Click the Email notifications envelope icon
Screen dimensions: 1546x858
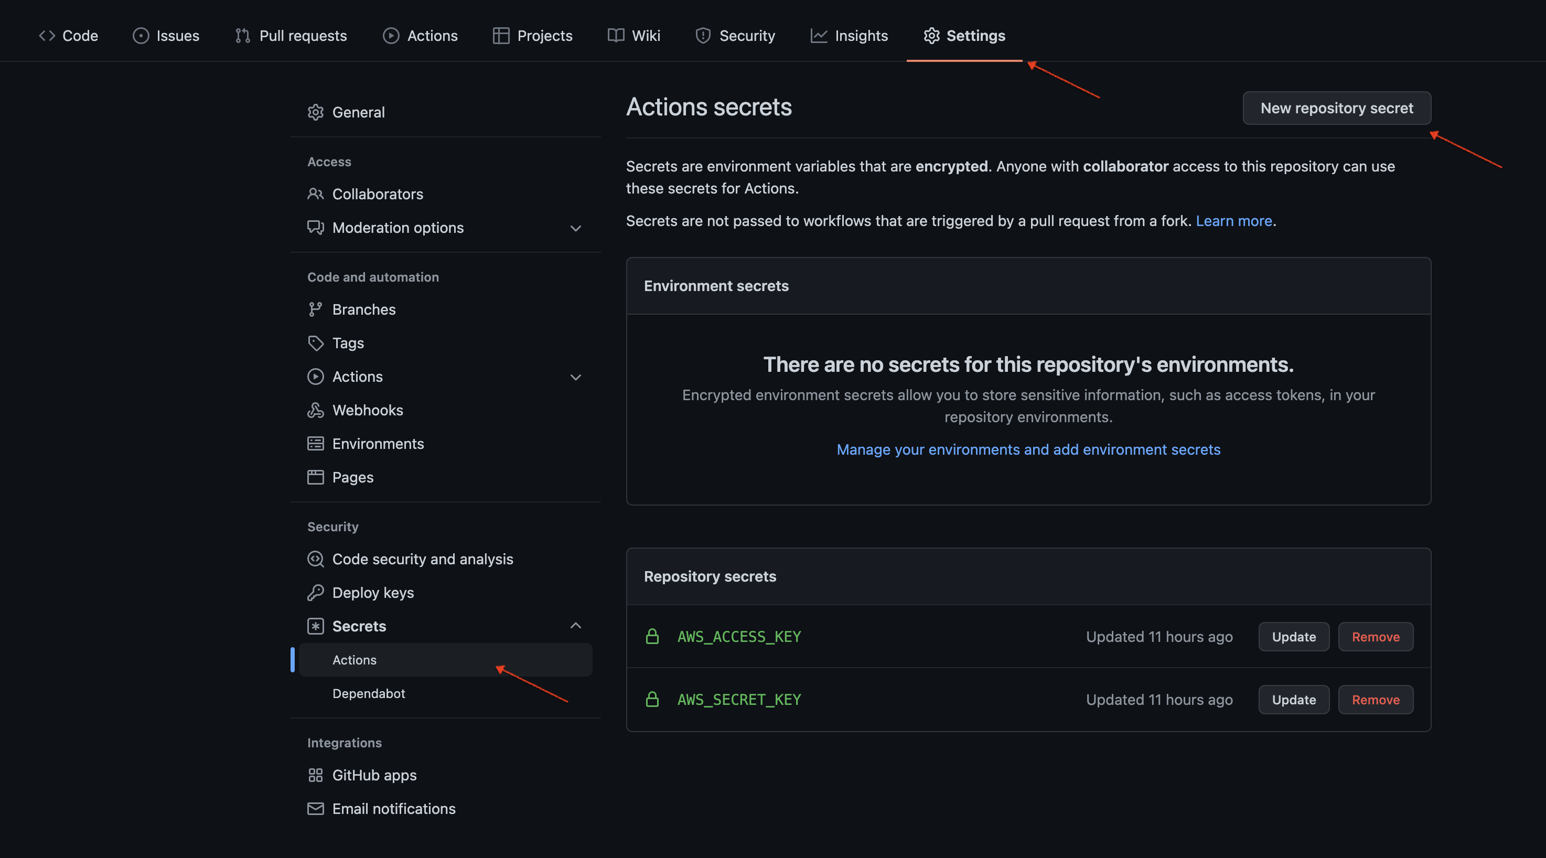315,809
